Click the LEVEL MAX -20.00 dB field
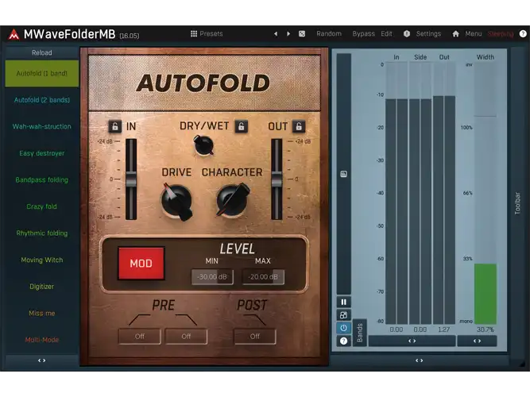Viewport: 530px width, 397px height. click(x=263, y=277)
